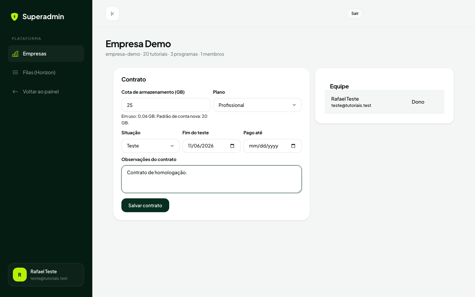Click the Observações do contrato text area
The width and height of the screenshot is (475, 297).
[x=211, y=179]
